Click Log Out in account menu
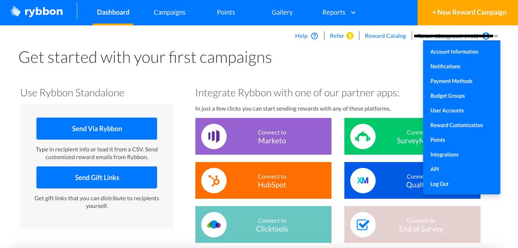 (439, 184)
